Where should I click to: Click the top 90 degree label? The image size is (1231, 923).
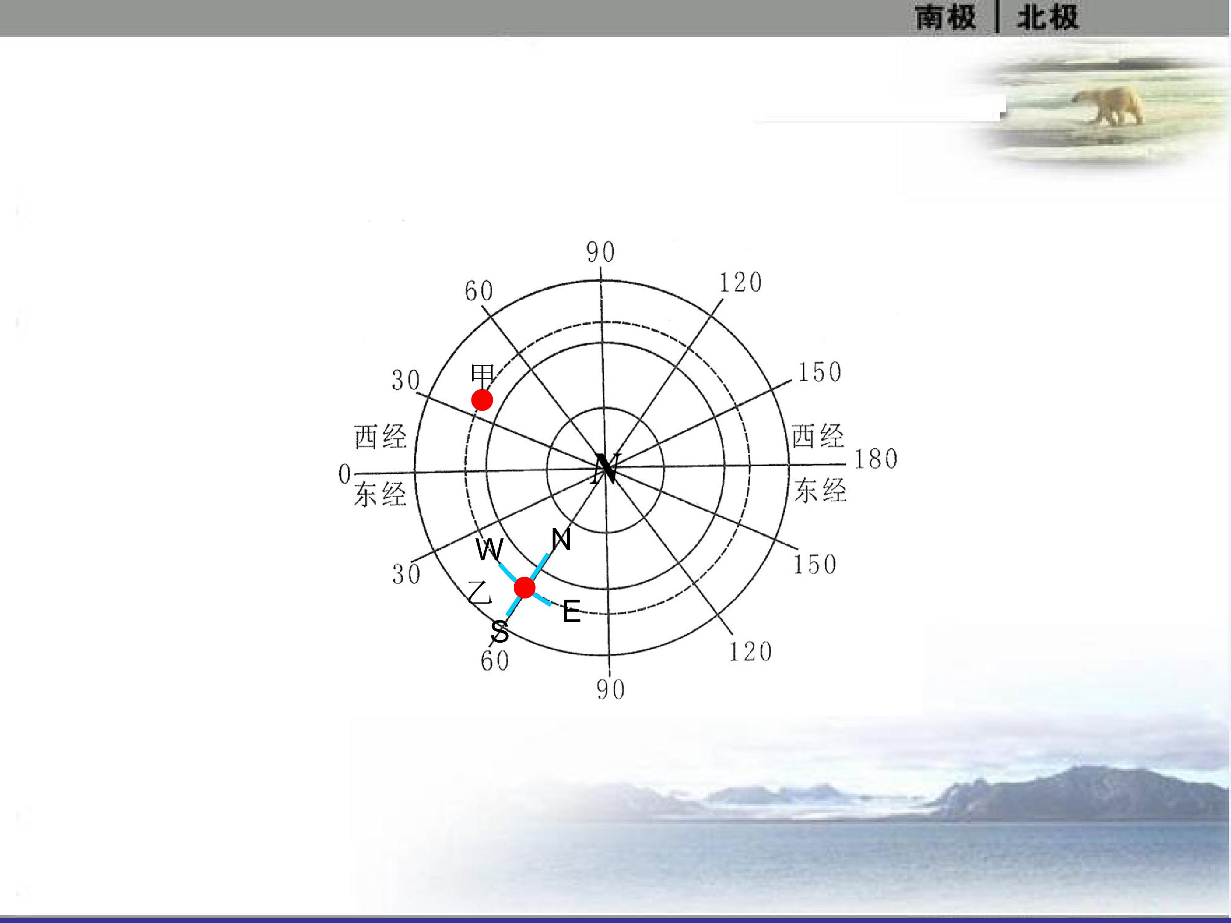(601, 252)
